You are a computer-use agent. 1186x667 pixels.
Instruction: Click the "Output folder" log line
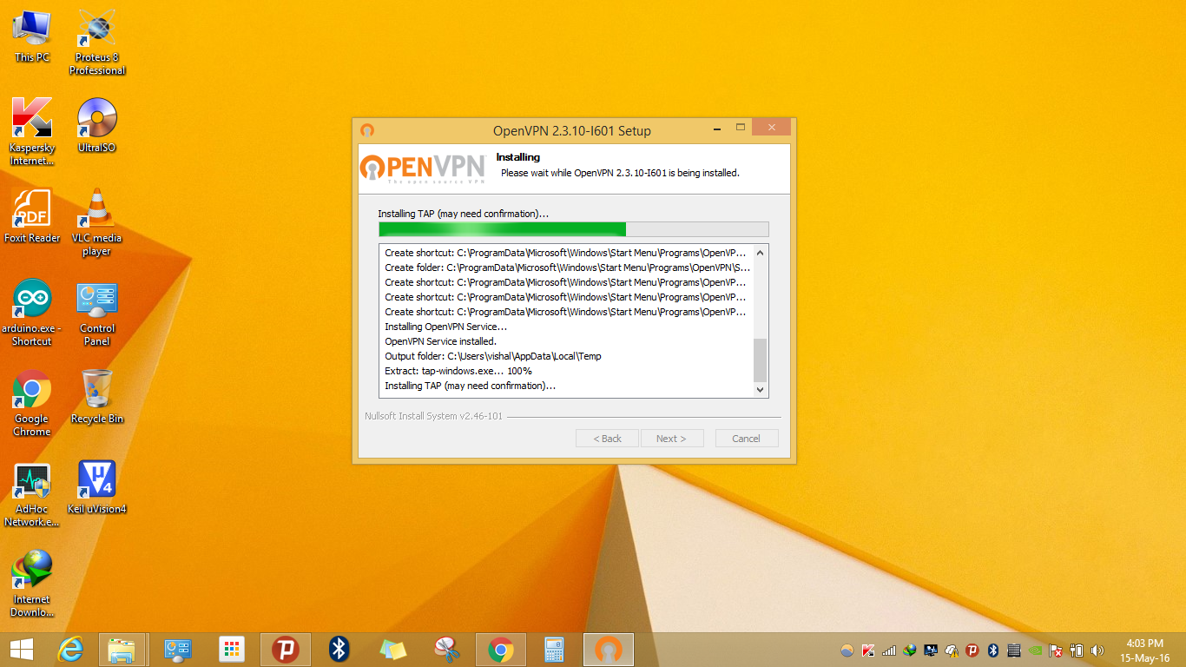493,356
